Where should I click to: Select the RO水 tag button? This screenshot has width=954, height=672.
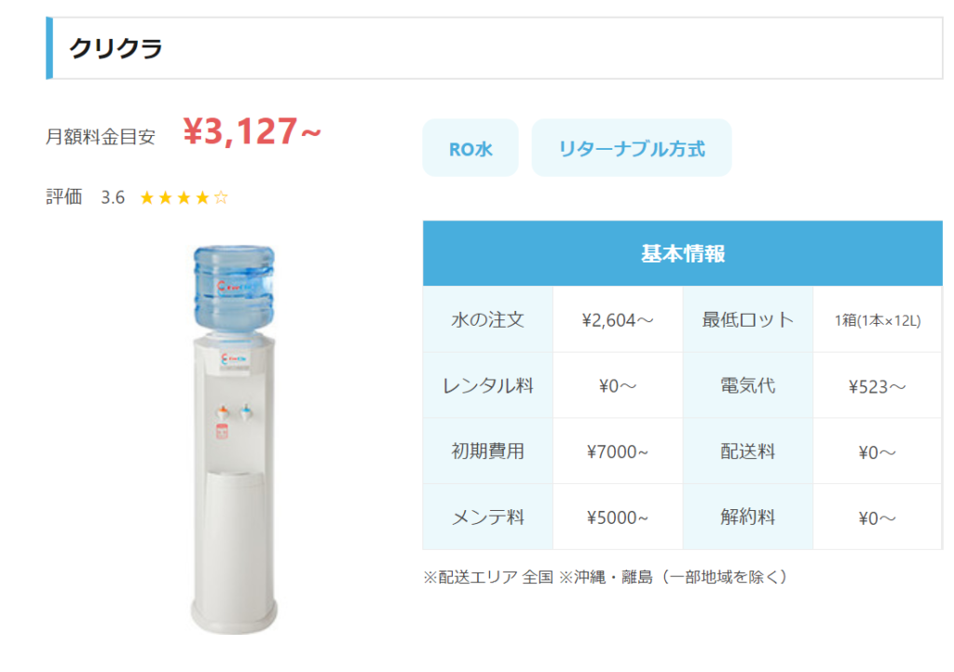470,148
